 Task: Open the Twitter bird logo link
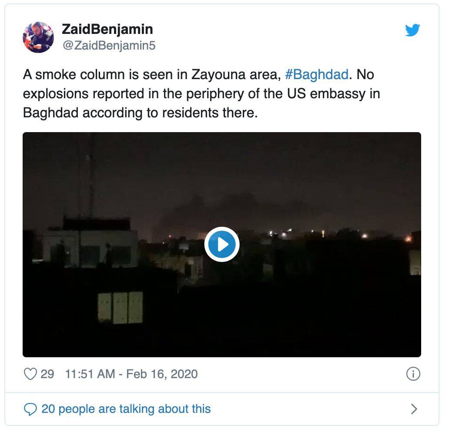(x=412, y=30)
